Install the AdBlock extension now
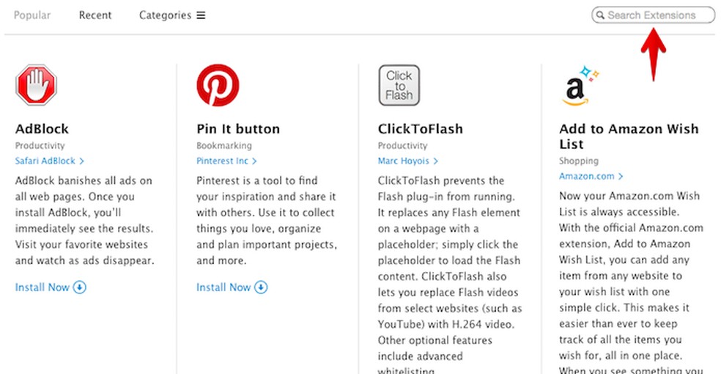Viewport: 721px width, 374px height. tap(42, 287)
